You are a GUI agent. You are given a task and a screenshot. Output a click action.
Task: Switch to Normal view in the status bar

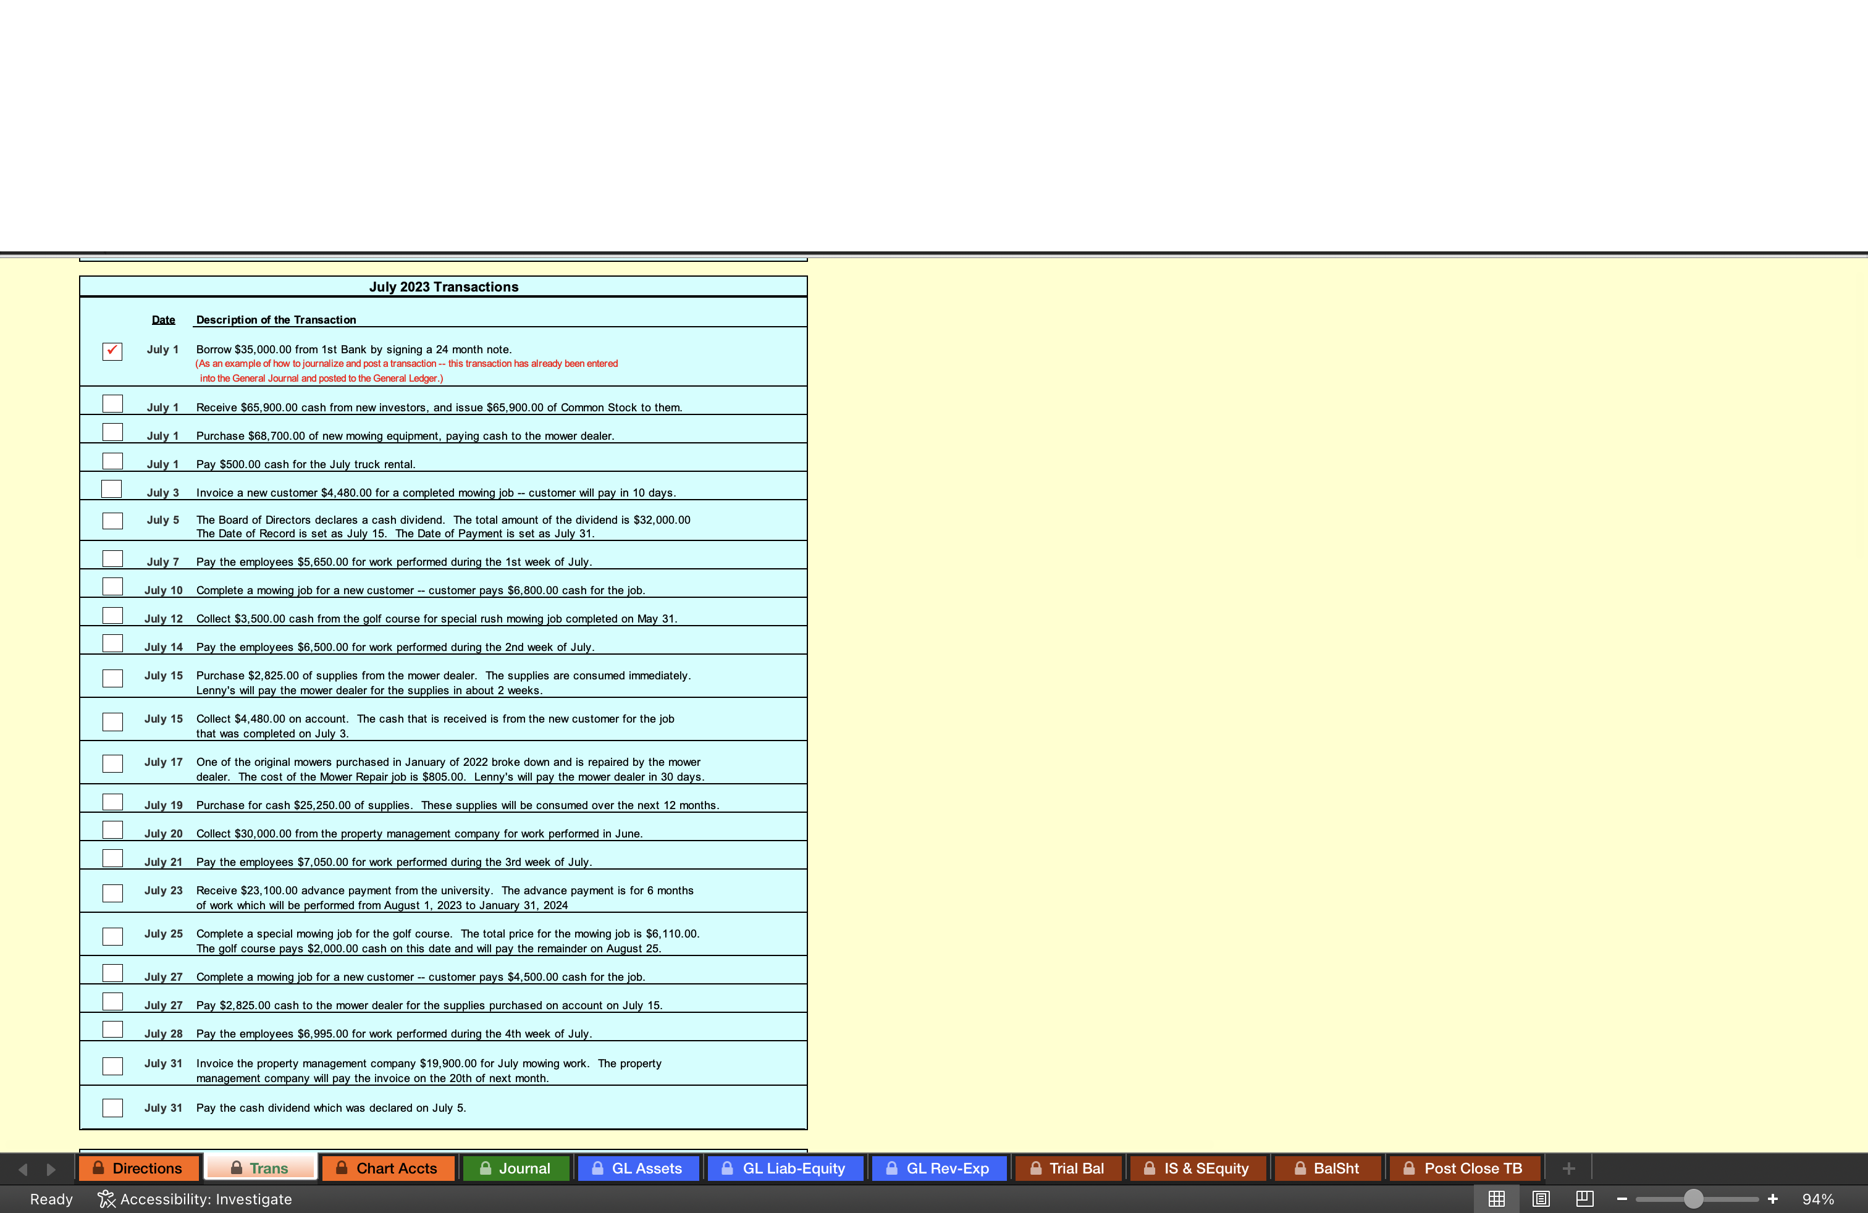(x=1497, y=1199)
